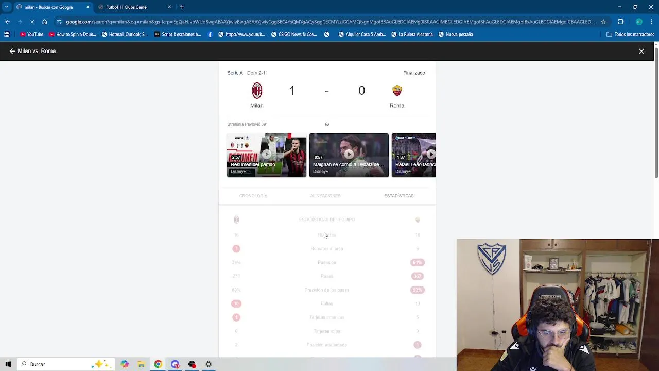Click the goal ball icon beside Pavlović
Image resolution: width=659 pixels, height=371 pixels.
327,124
